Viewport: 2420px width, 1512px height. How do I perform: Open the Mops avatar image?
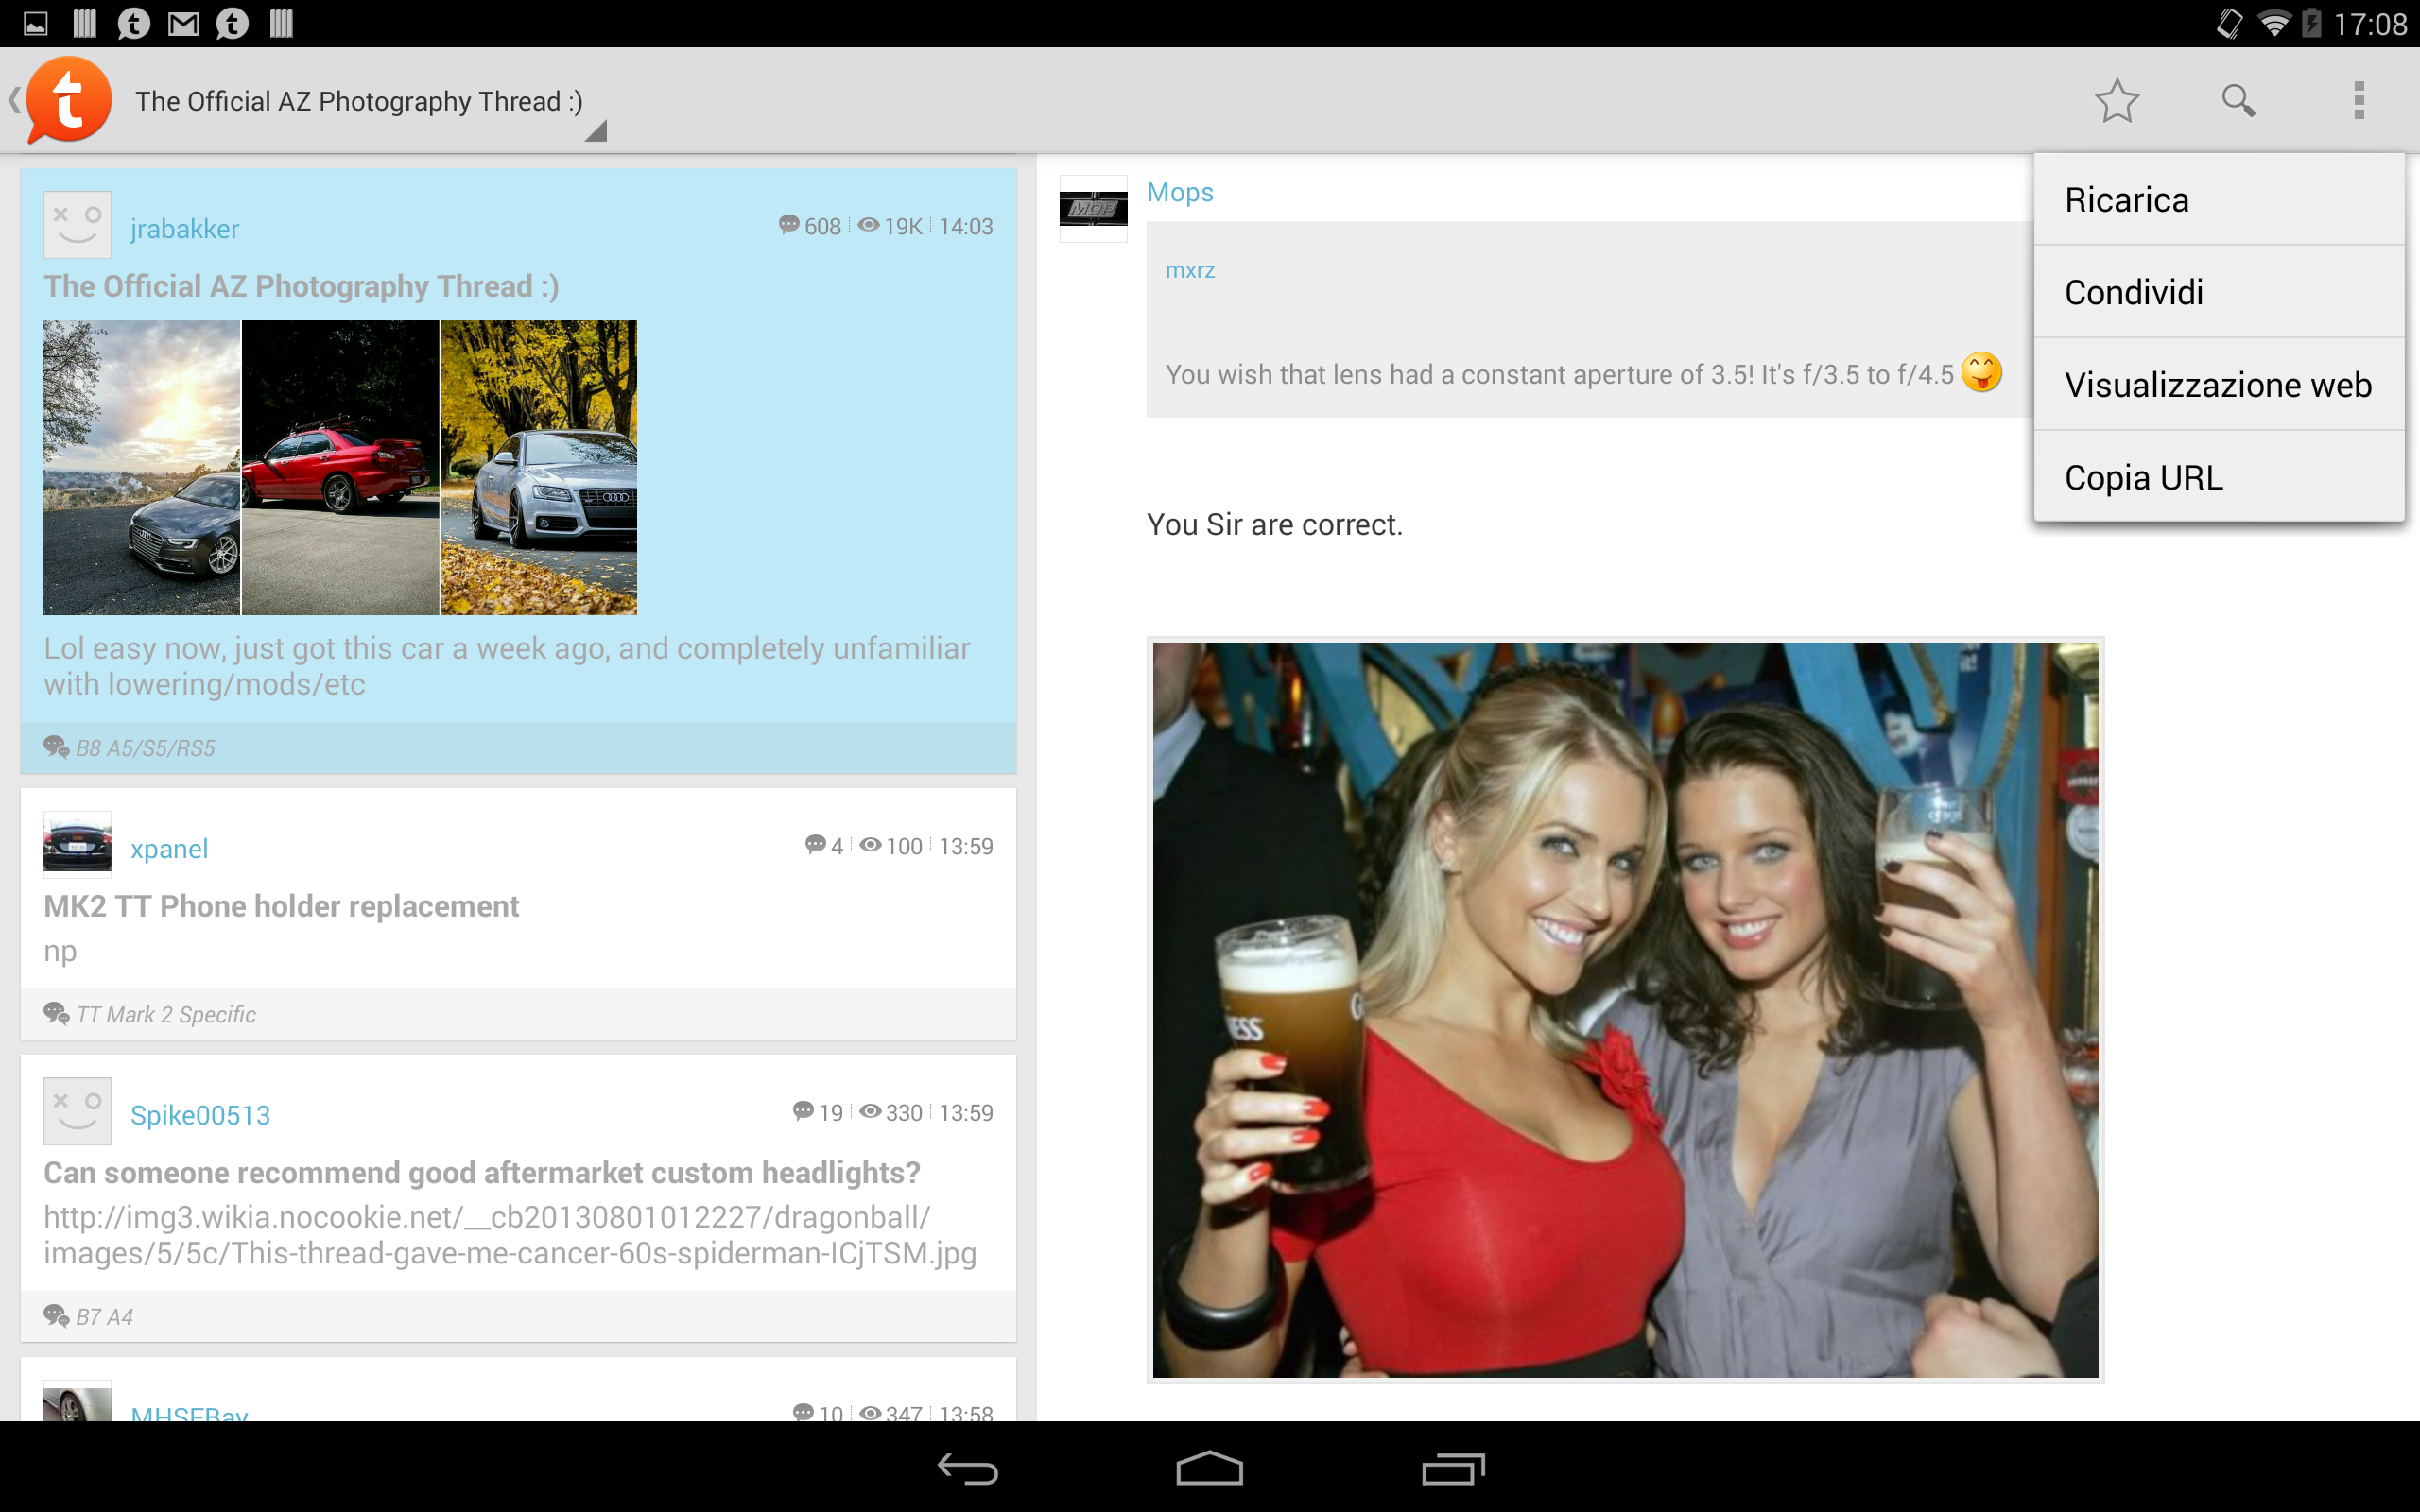1093,209
